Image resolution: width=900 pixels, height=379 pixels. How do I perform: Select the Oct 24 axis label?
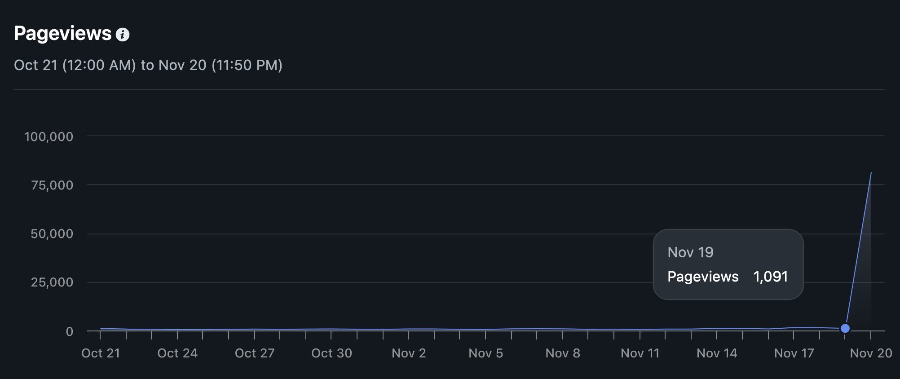(x=177, y=353)
